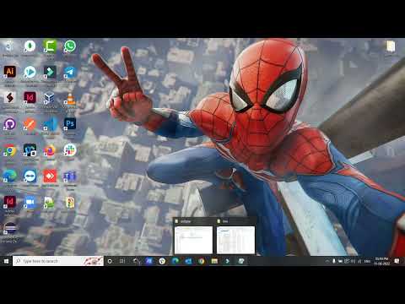This screenshot has width=405, height=304.
Task: Open the Firefox desktop shortcut
Action: click(x=50, y=150)
